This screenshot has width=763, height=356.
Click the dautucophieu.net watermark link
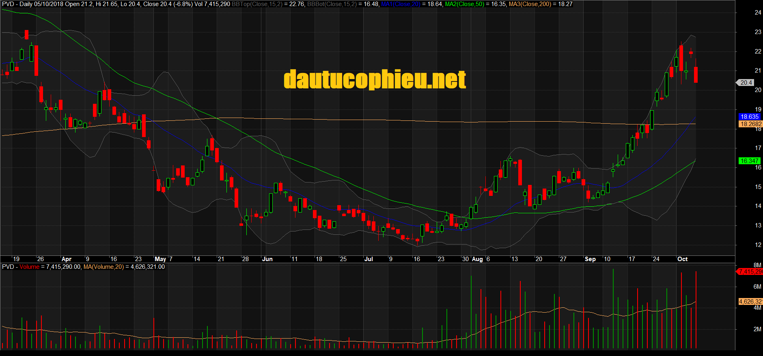coord(375,79)
